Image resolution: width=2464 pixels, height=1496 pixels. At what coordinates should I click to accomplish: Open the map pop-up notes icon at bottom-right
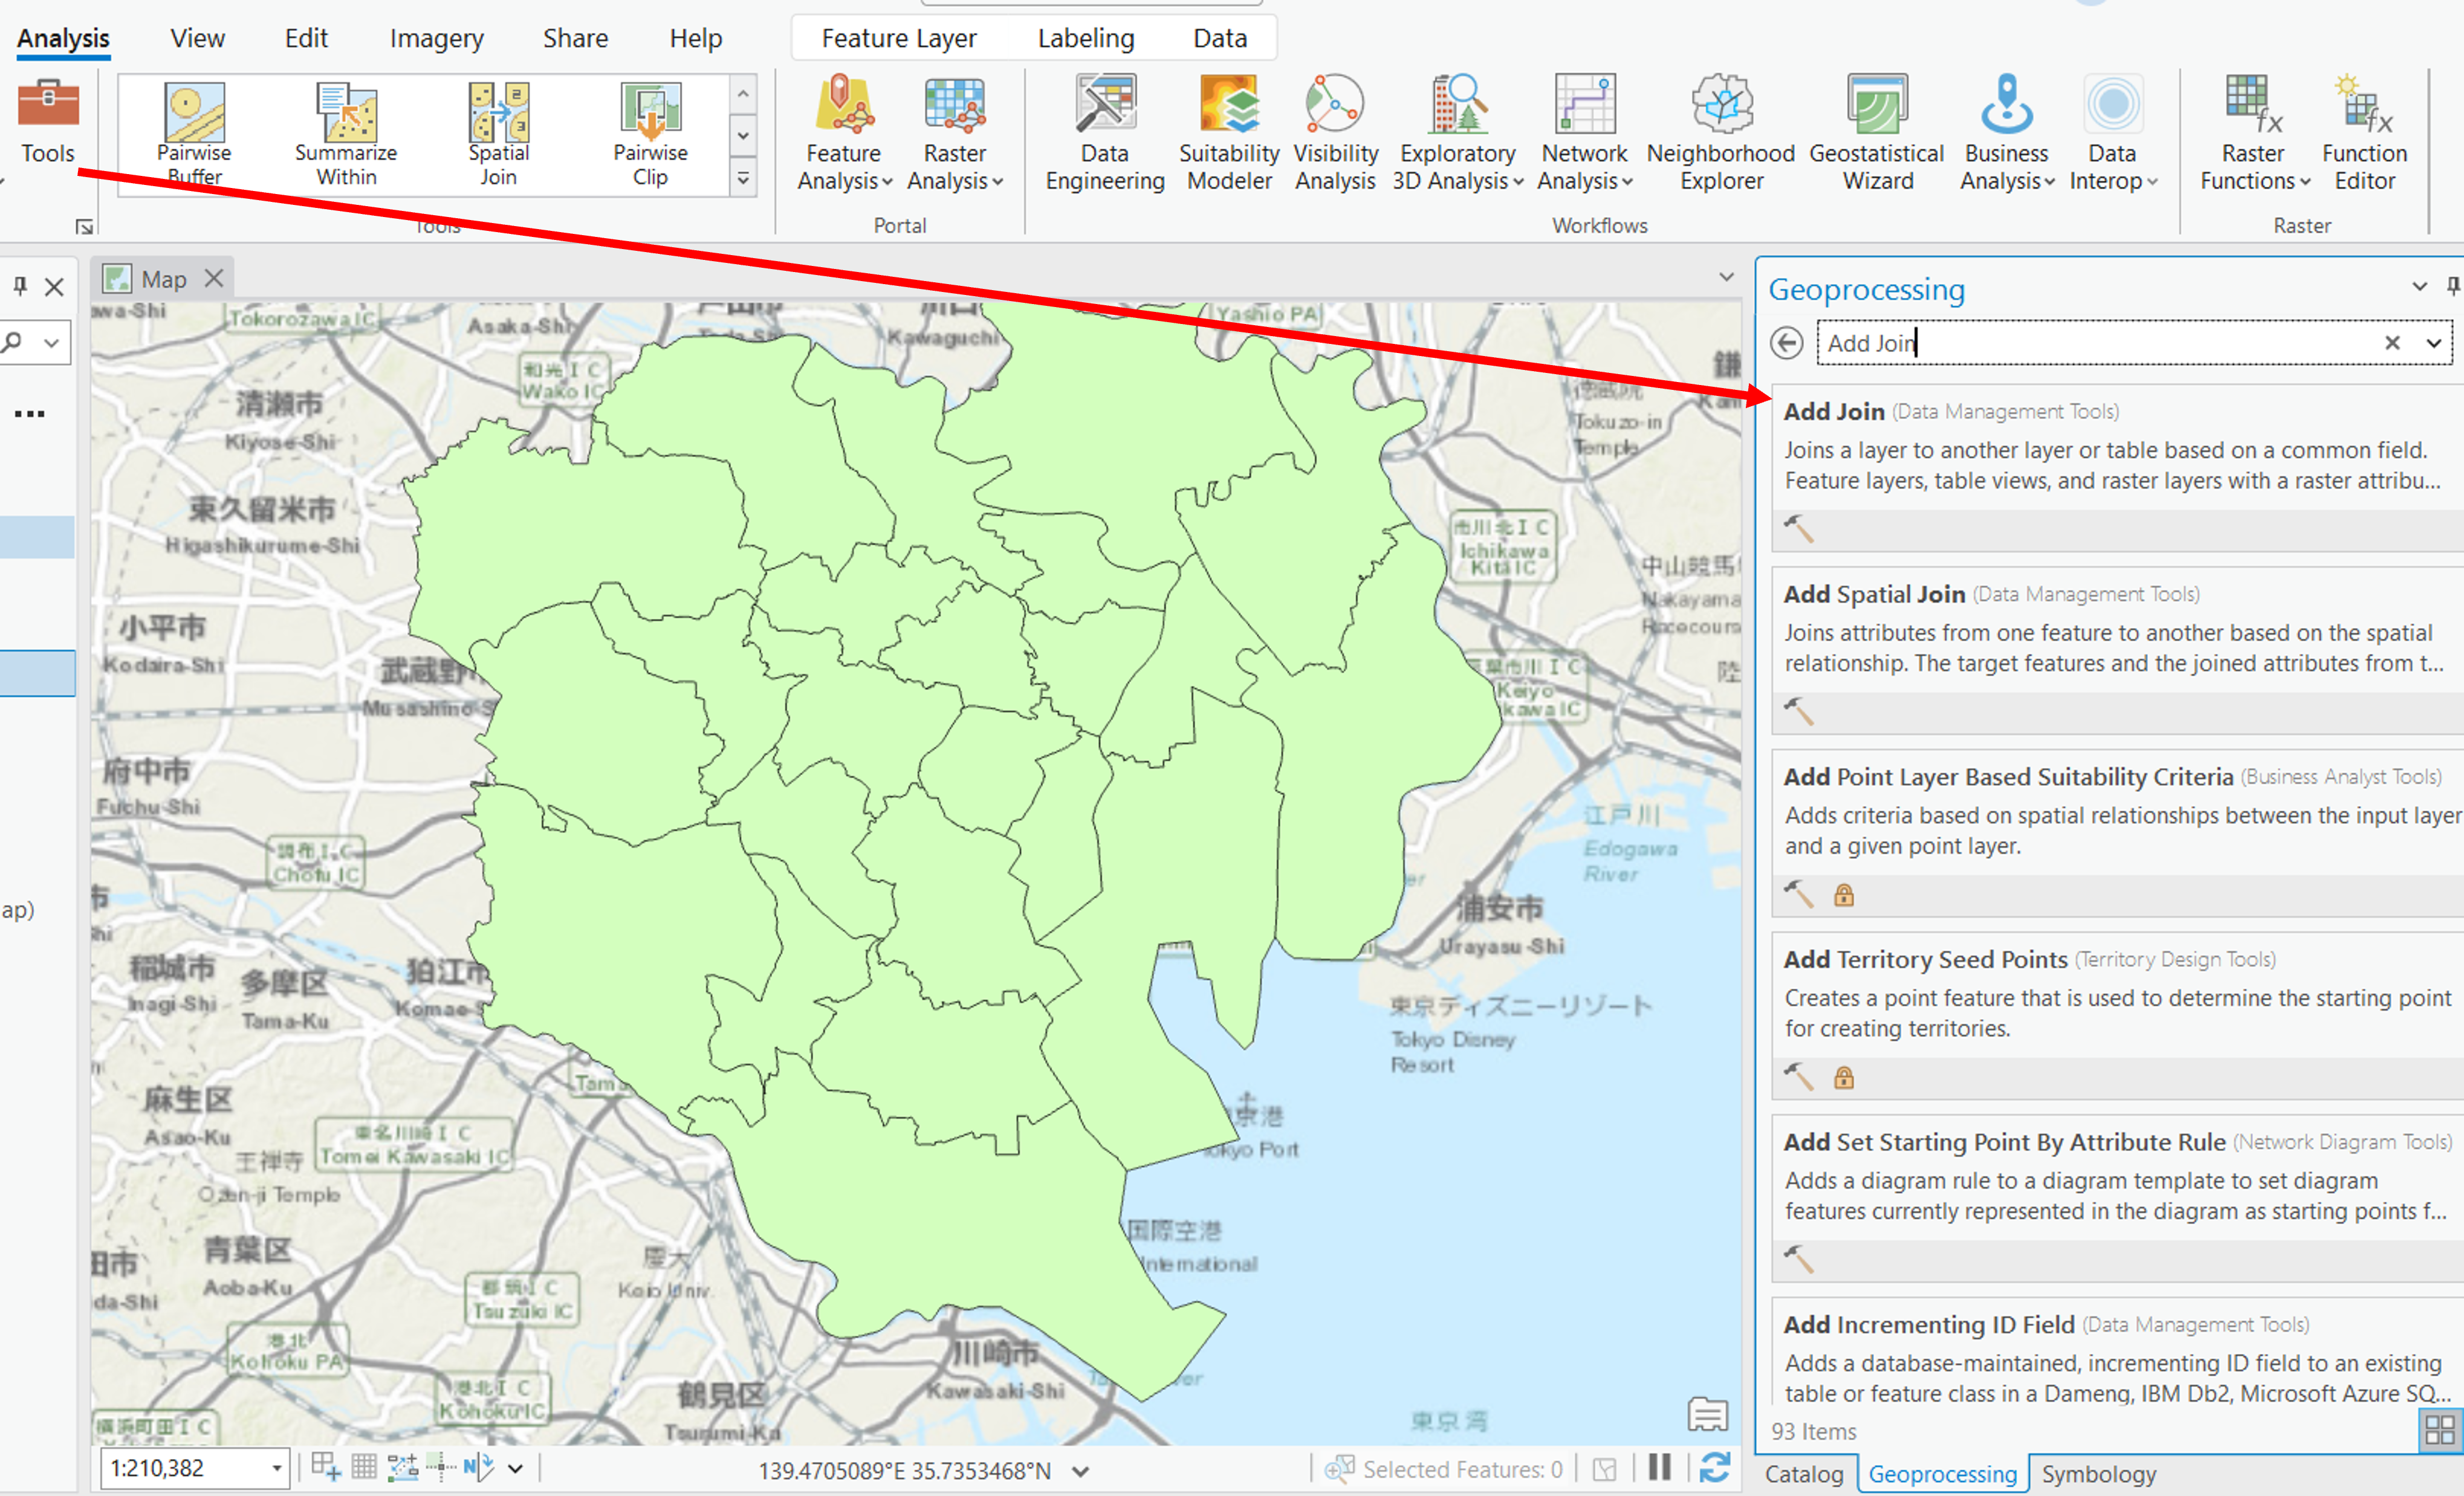(x=1708, y=1413)
